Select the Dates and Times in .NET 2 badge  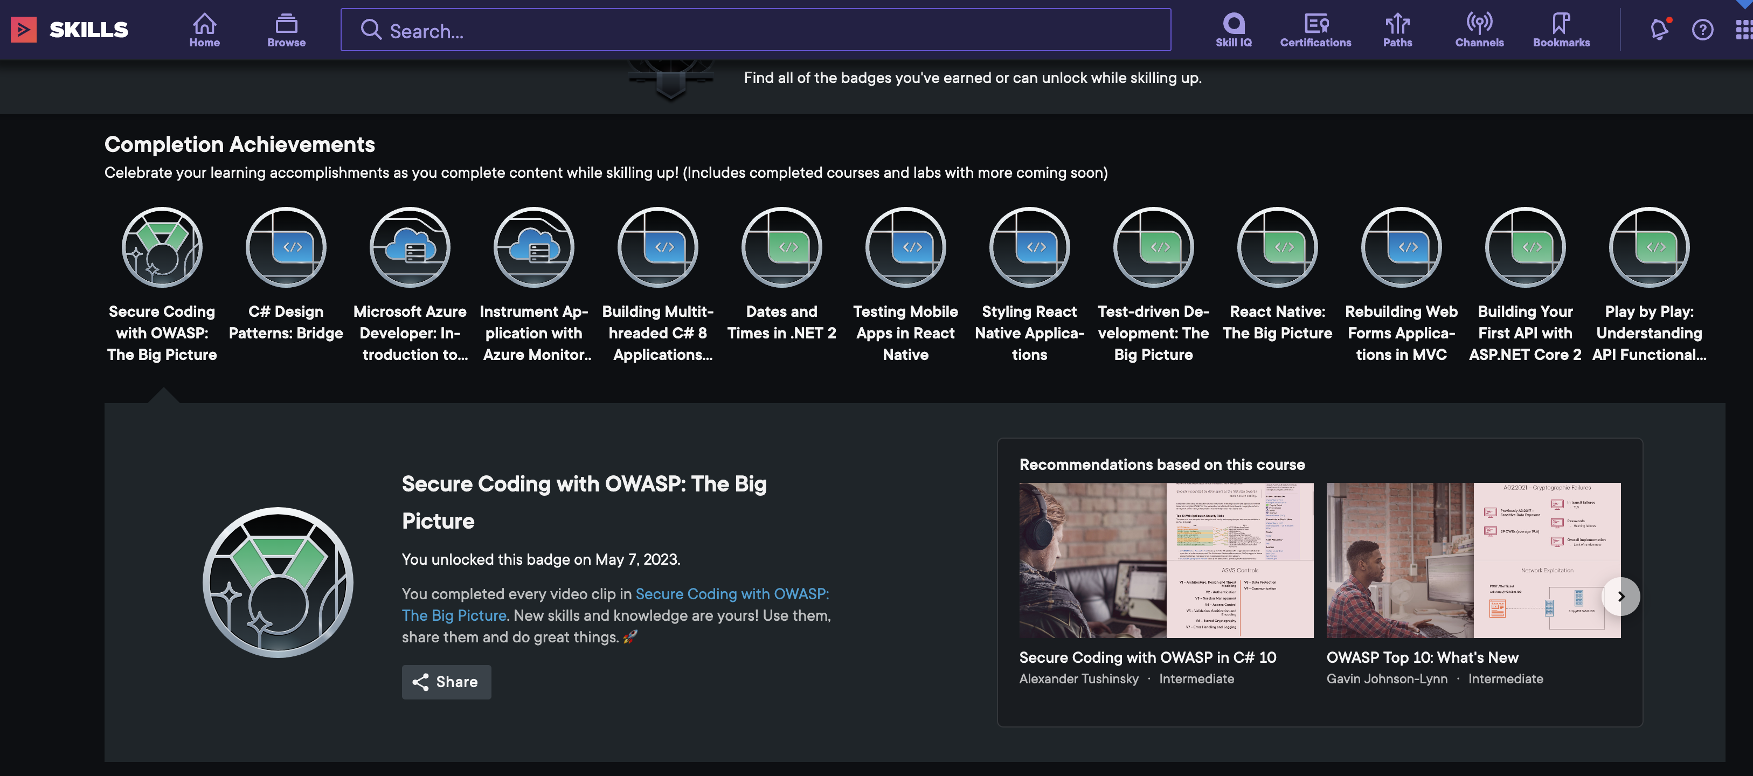[x=781, y=248]
